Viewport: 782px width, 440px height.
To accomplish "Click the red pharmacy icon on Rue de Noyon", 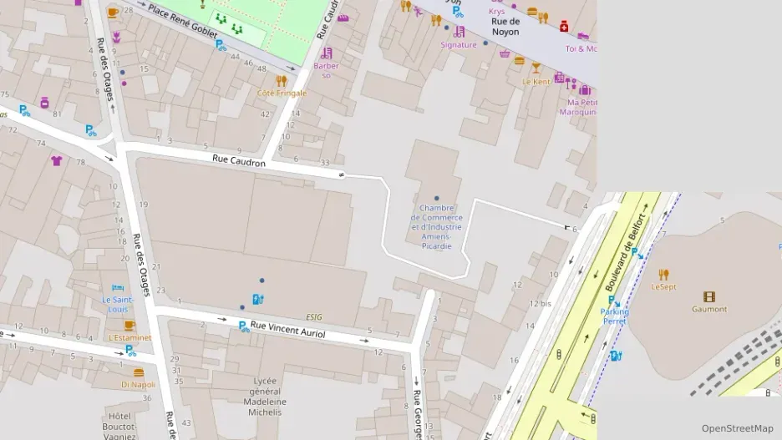I will pyautogui.click(x=564, y=27).
